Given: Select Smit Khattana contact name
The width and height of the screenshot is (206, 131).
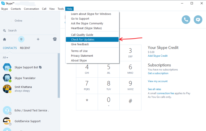Looking at the screenshot, I should [x=23, y=87].
